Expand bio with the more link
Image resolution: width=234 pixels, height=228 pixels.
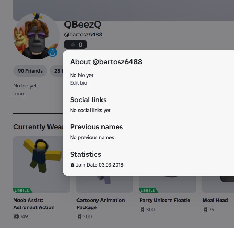(20, 94)
